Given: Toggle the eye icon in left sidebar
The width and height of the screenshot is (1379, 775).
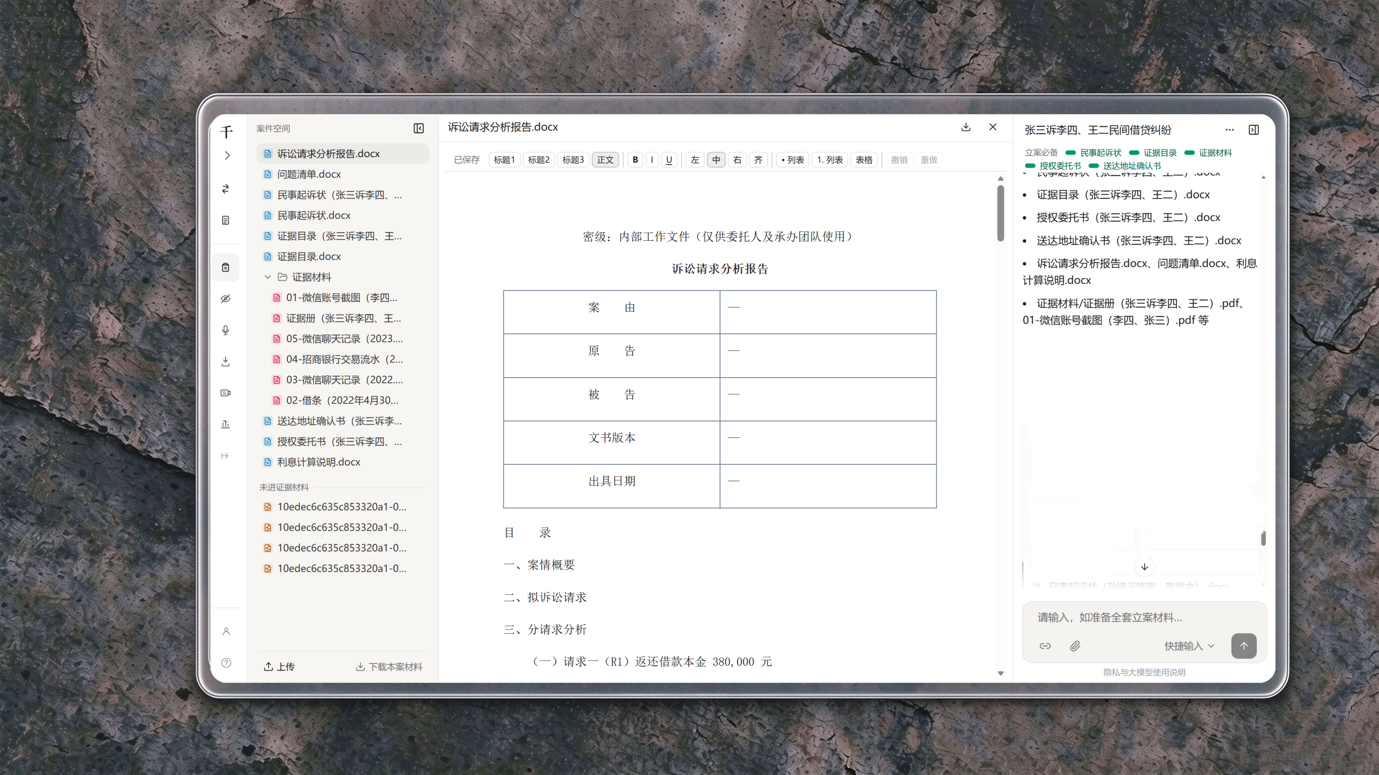Looking at the screenshot, I should pyautogui.click(x=226, y=299).
